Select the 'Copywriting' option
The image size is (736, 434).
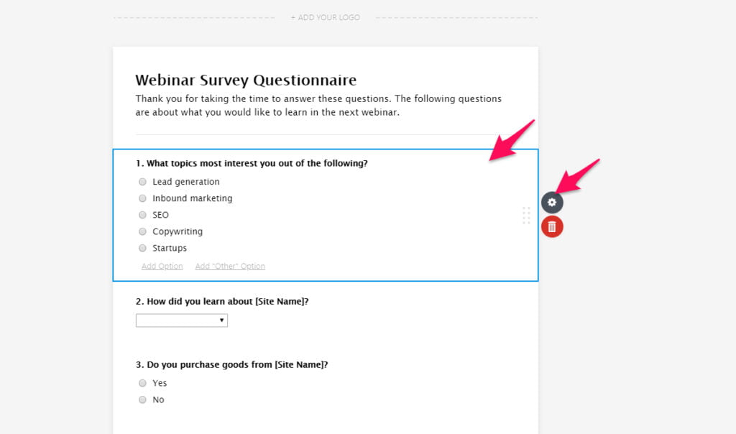[x=142, y=231]
